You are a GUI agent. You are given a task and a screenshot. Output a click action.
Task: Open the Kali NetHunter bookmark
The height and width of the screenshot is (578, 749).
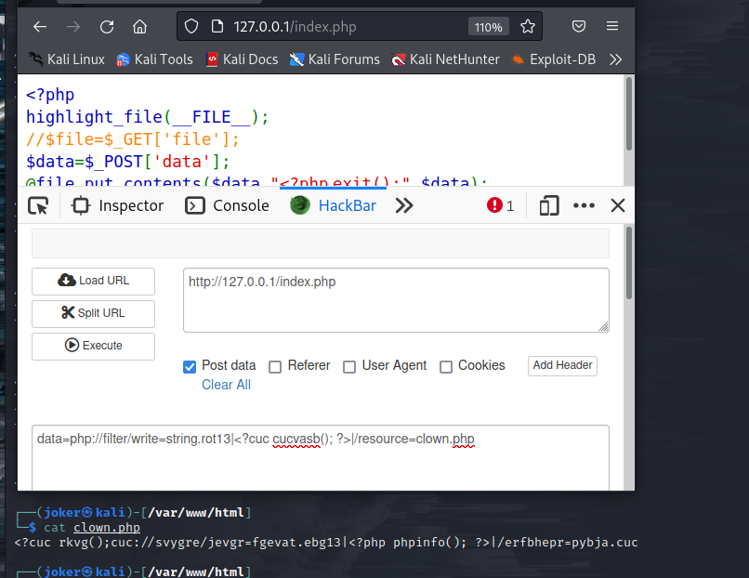click(445, 59)
